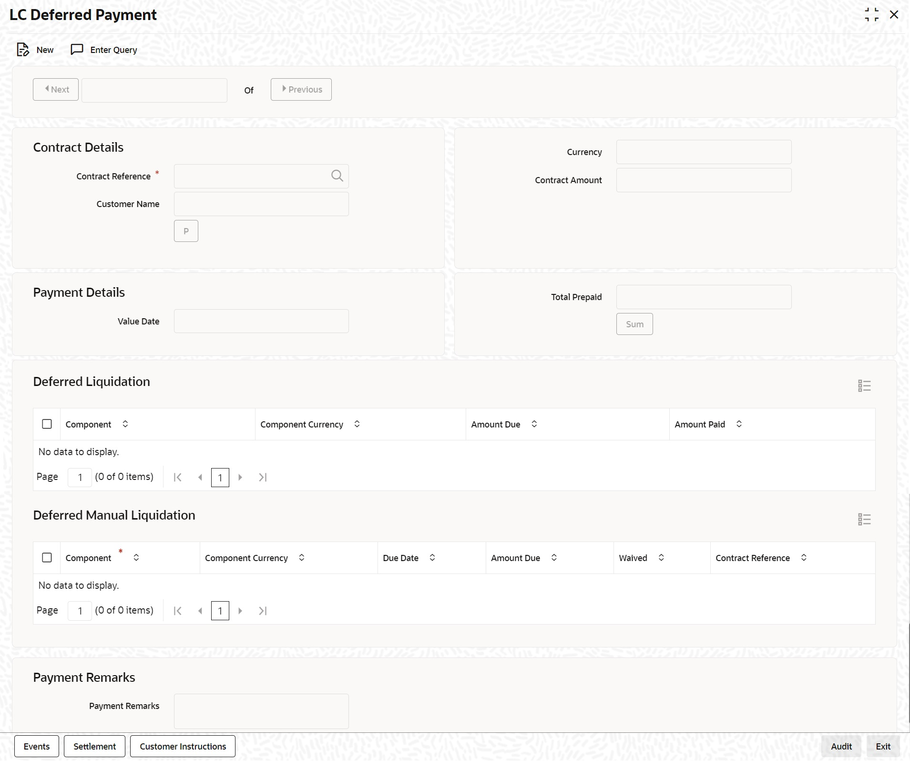Sort Deferred Manual Liquidation by Due Date

432,557
